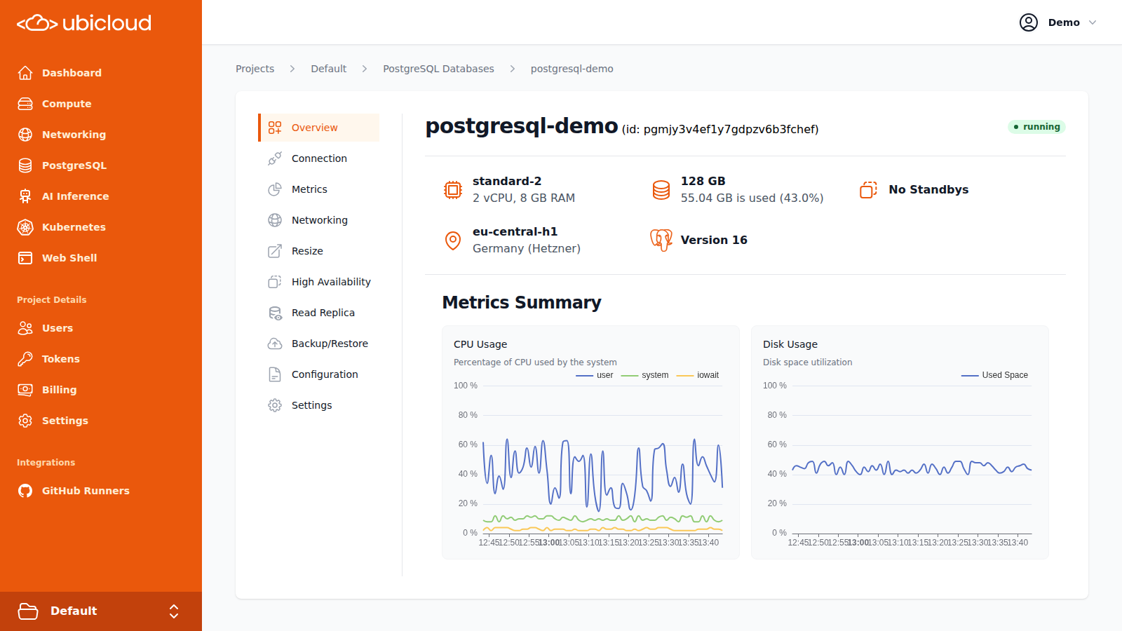Go to Default breadcrumb link
Screen dimensions: 1122x631
click(x=329, y=69)
